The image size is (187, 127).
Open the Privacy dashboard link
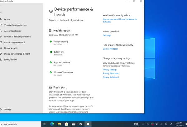click(x=111, y=73)
